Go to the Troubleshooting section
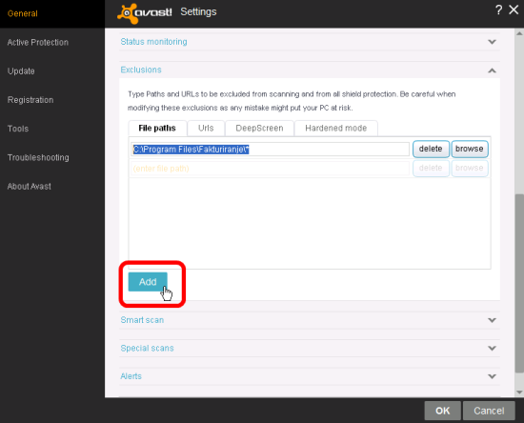Image resolution: width=524 pixels, height=423 pixels. coord(38,157)
